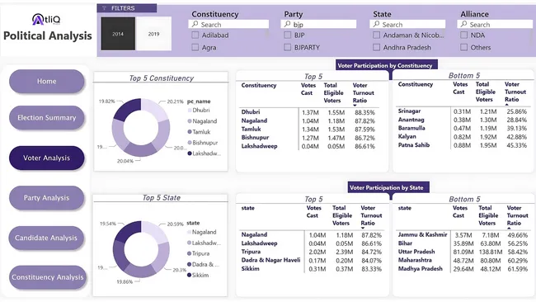Click the AtliQ logo
Screen dimensions: 536x302
[46, 19]
